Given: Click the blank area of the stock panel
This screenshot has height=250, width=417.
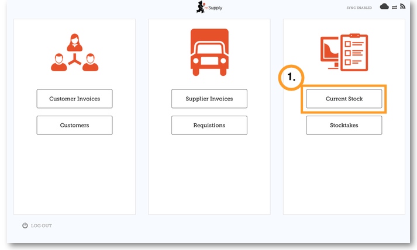Looking at the screenshot, I should (x=344, y=175).
